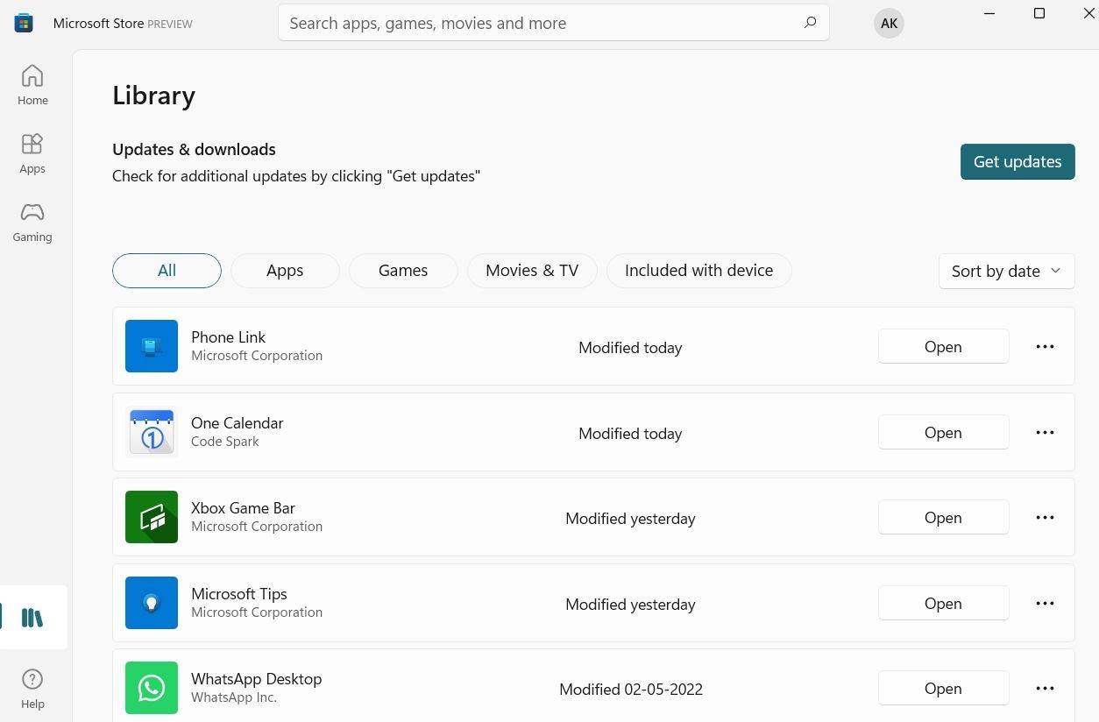Click the Phone Link app icon
Viewport: 1099px width, 722px height.
pos(152,346)
